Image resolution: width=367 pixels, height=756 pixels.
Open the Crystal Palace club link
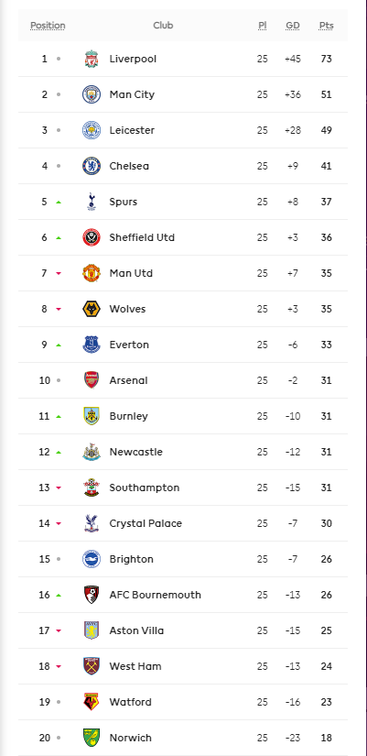click(146, 523)
